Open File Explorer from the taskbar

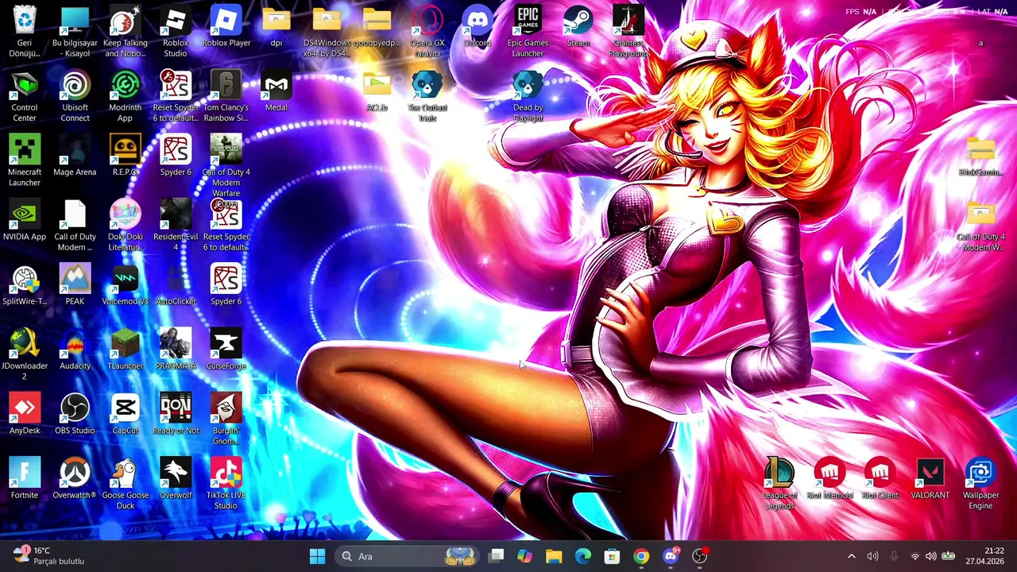point(554,556)
